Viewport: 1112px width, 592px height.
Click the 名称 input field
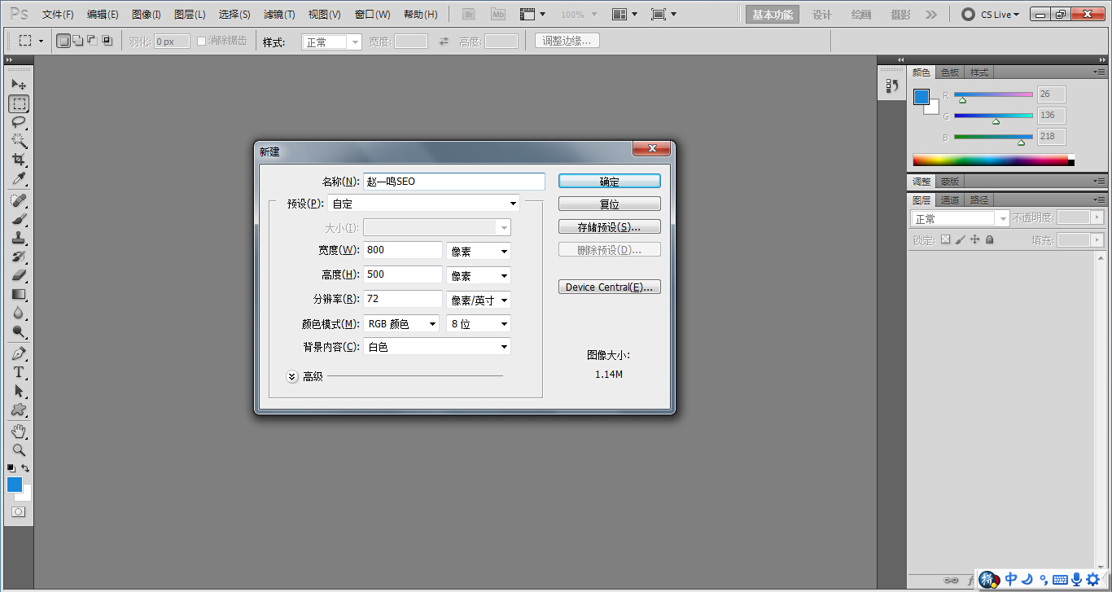(x=453, y=181)
